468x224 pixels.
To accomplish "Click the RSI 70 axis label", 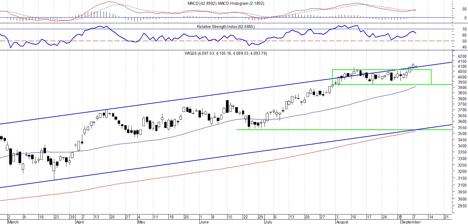I will pos(464,29).
